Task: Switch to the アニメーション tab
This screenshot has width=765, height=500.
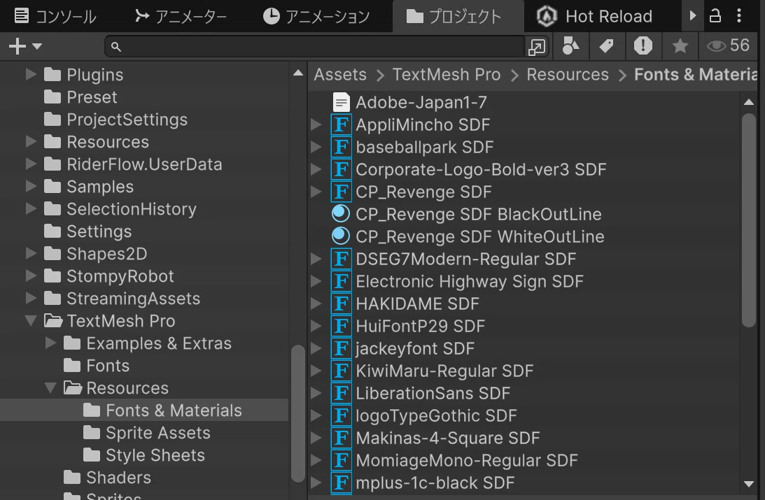Action: click(x=316, y=16)
